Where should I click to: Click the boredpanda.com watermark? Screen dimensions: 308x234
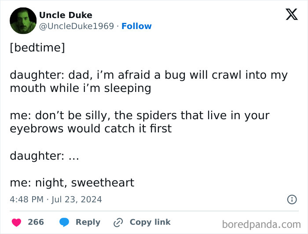point(261,224)
